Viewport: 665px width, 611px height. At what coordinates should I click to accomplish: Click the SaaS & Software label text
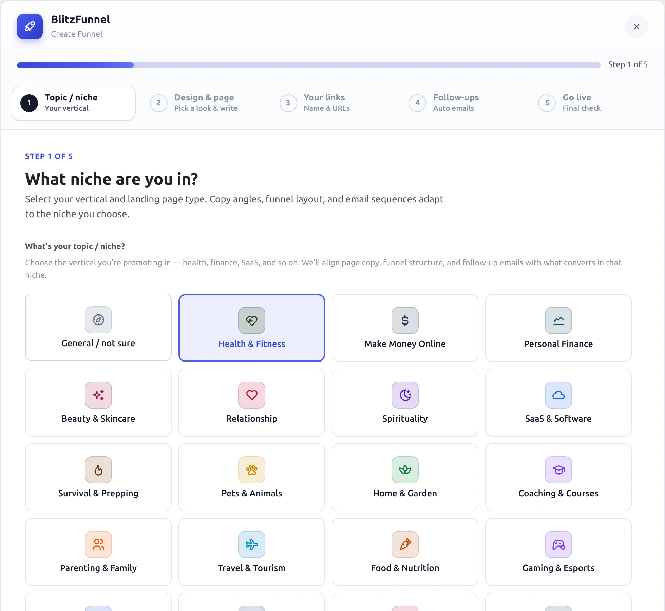point(558,419)
